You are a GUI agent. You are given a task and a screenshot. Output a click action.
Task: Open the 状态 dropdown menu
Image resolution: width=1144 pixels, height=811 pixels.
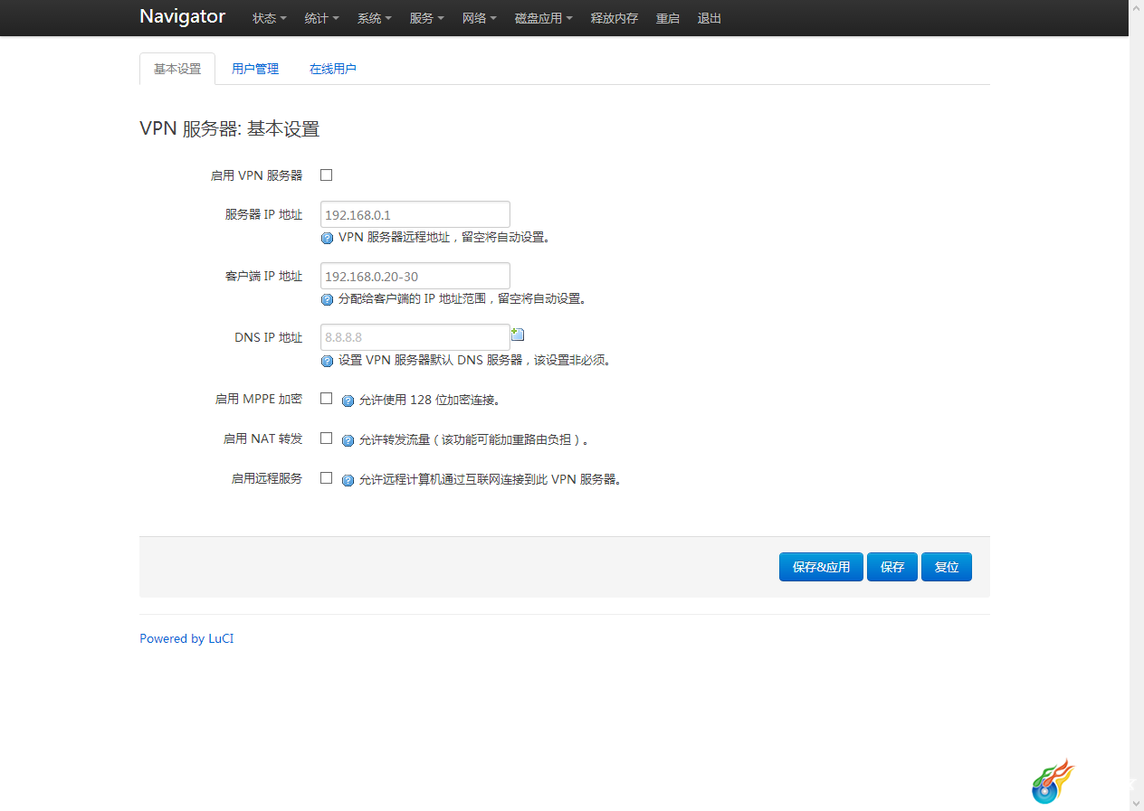[x=270, y=18]
